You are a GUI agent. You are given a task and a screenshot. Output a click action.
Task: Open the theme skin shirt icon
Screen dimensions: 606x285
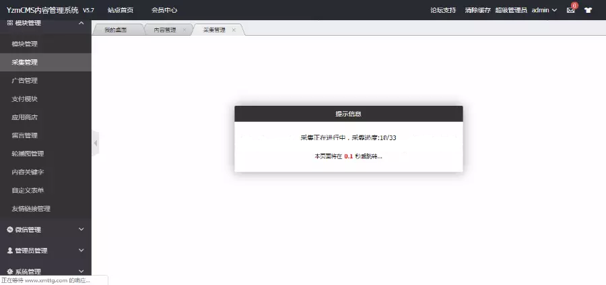tap(588, 10)
